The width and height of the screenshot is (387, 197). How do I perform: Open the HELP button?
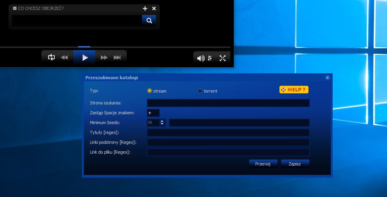click(x=294, y=89)
